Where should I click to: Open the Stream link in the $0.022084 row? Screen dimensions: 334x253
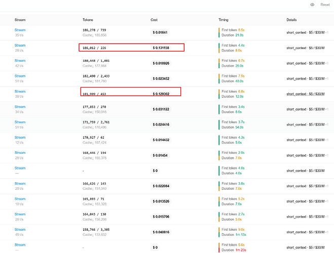click(x=20, y=184)
